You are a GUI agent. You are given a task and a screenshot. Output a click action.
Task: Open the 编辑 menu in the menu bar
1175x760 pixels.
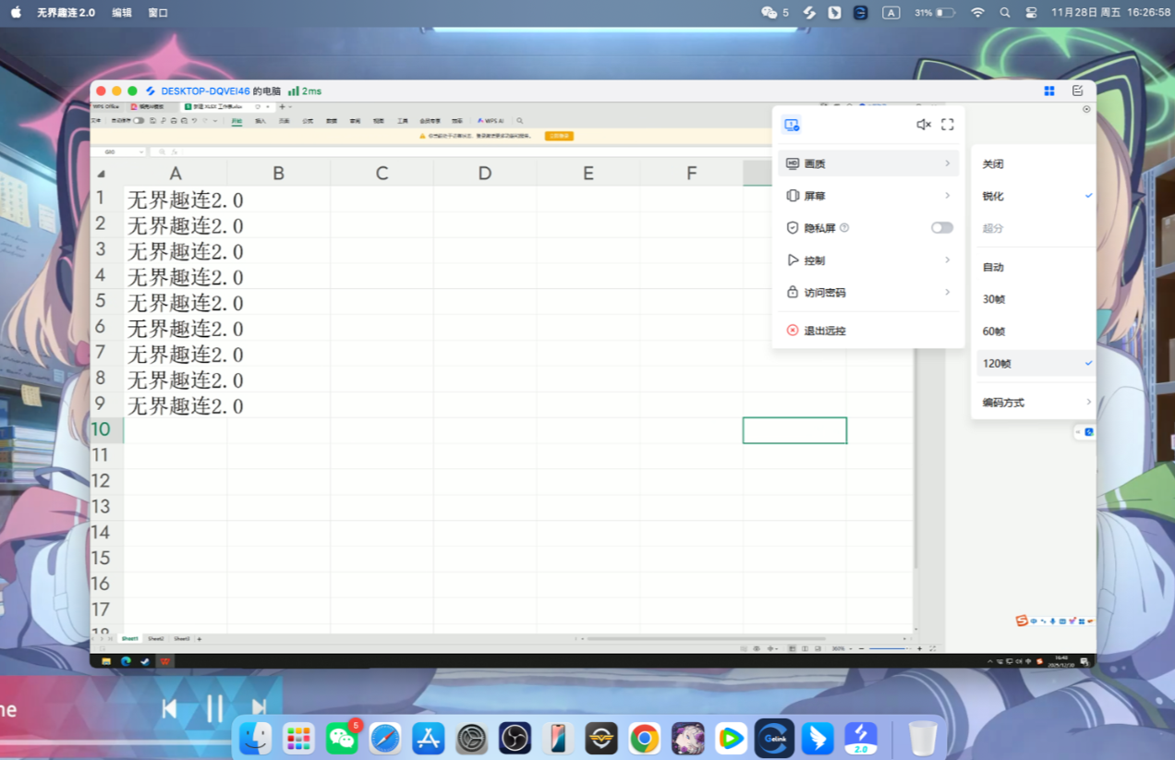click(x=122, y=13)
